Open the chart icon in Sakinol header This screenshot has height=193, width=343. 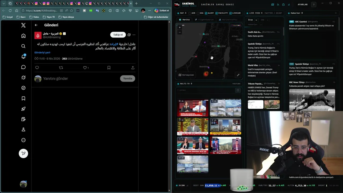point(289,5)
